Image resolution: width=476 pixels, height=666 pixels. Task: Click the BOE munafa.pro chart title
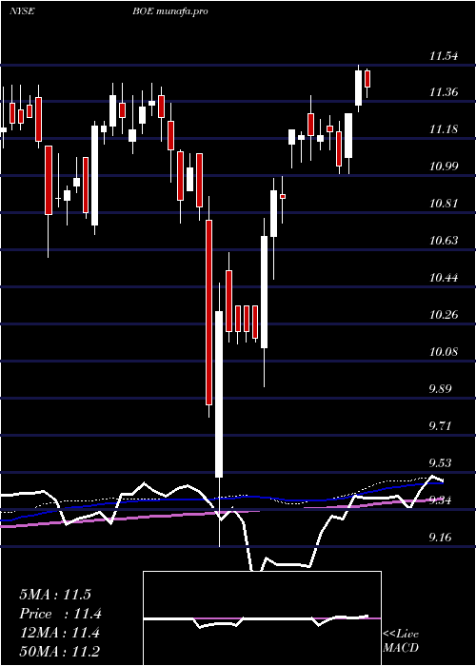[169, 11]
